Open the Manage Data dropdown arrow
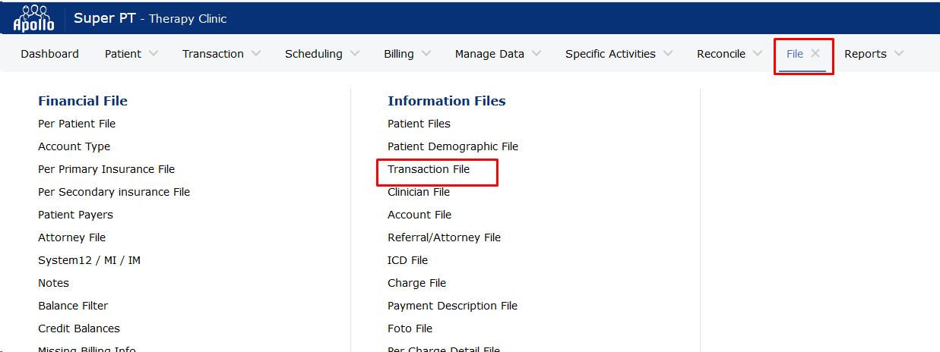Screen dimensions: 940x352 [536, 54]
